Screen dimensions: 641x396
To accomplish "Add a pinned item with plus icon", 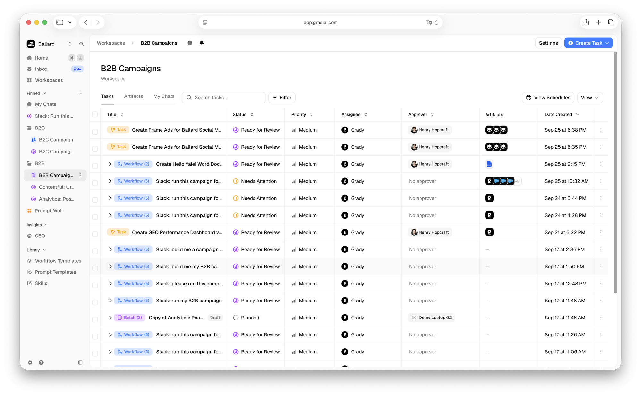I will tap(80, 93).
